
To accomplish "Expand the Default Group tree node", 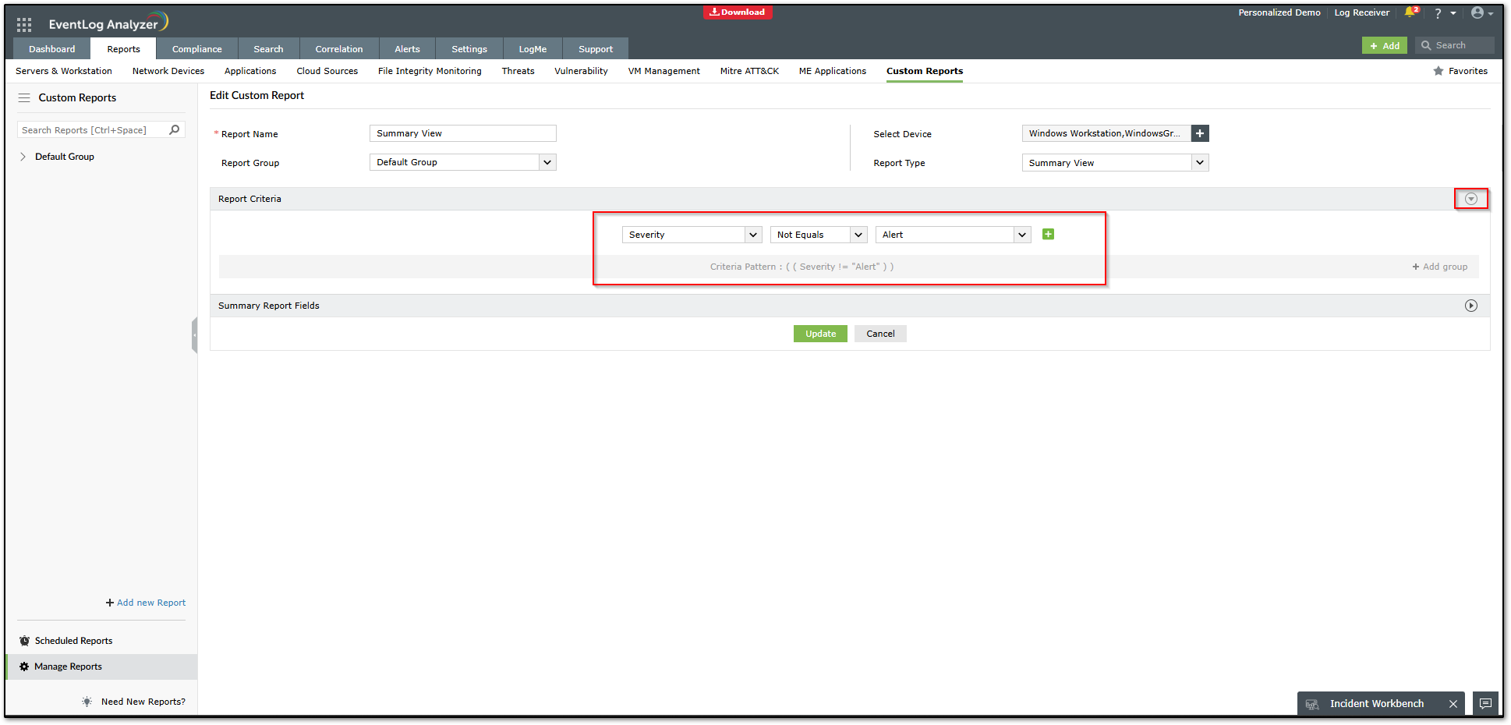I will (23, 157).
